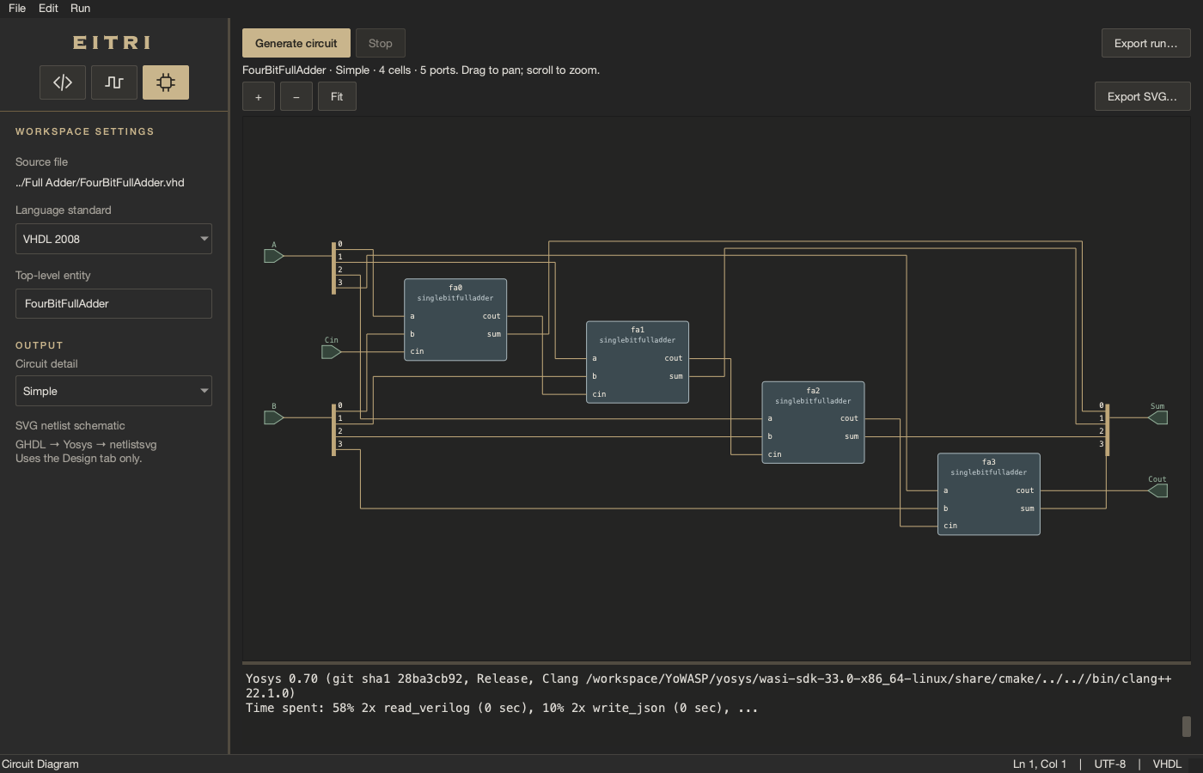
Task: Select the fa1 singlebitfulladder cell
Action: pos(638,362)
